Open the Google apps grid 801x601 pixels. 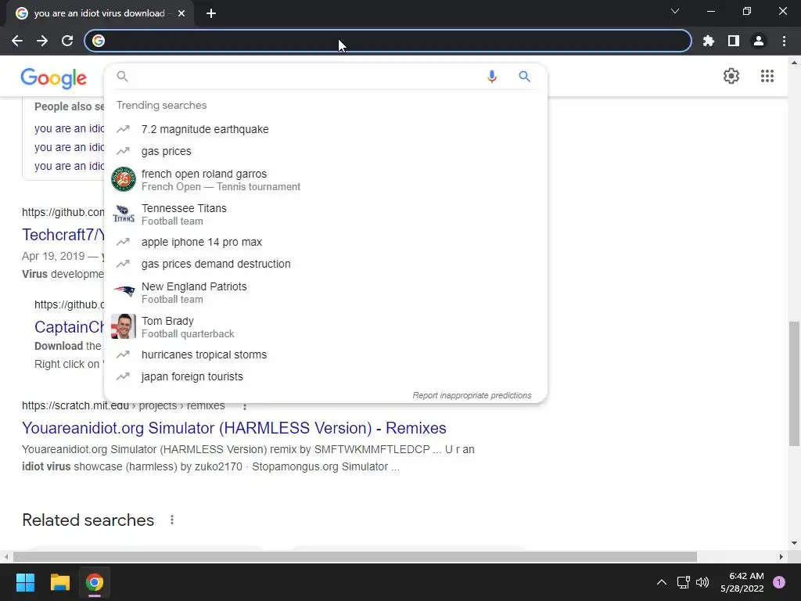767,76
